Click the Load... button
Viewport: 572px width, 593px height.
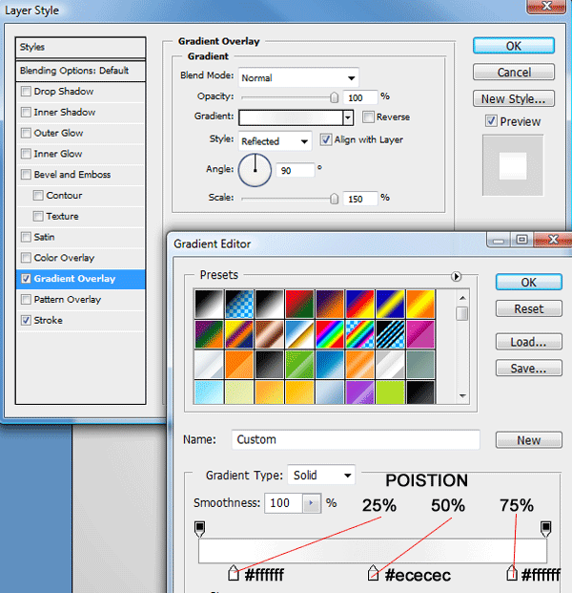pyautogui.click(x=528, y=342)
